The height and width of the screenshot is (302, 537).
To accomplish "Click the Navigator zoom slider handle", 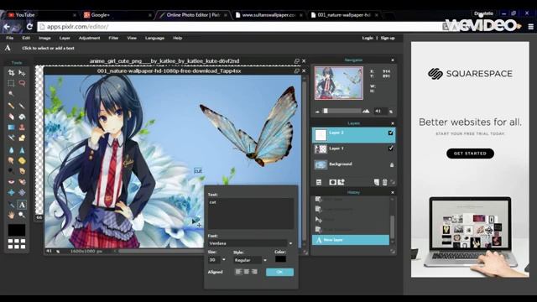I will click(326, 111).
